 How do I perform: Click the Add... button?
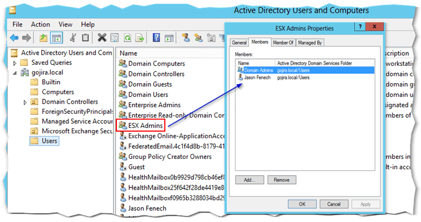click(249, 180)
